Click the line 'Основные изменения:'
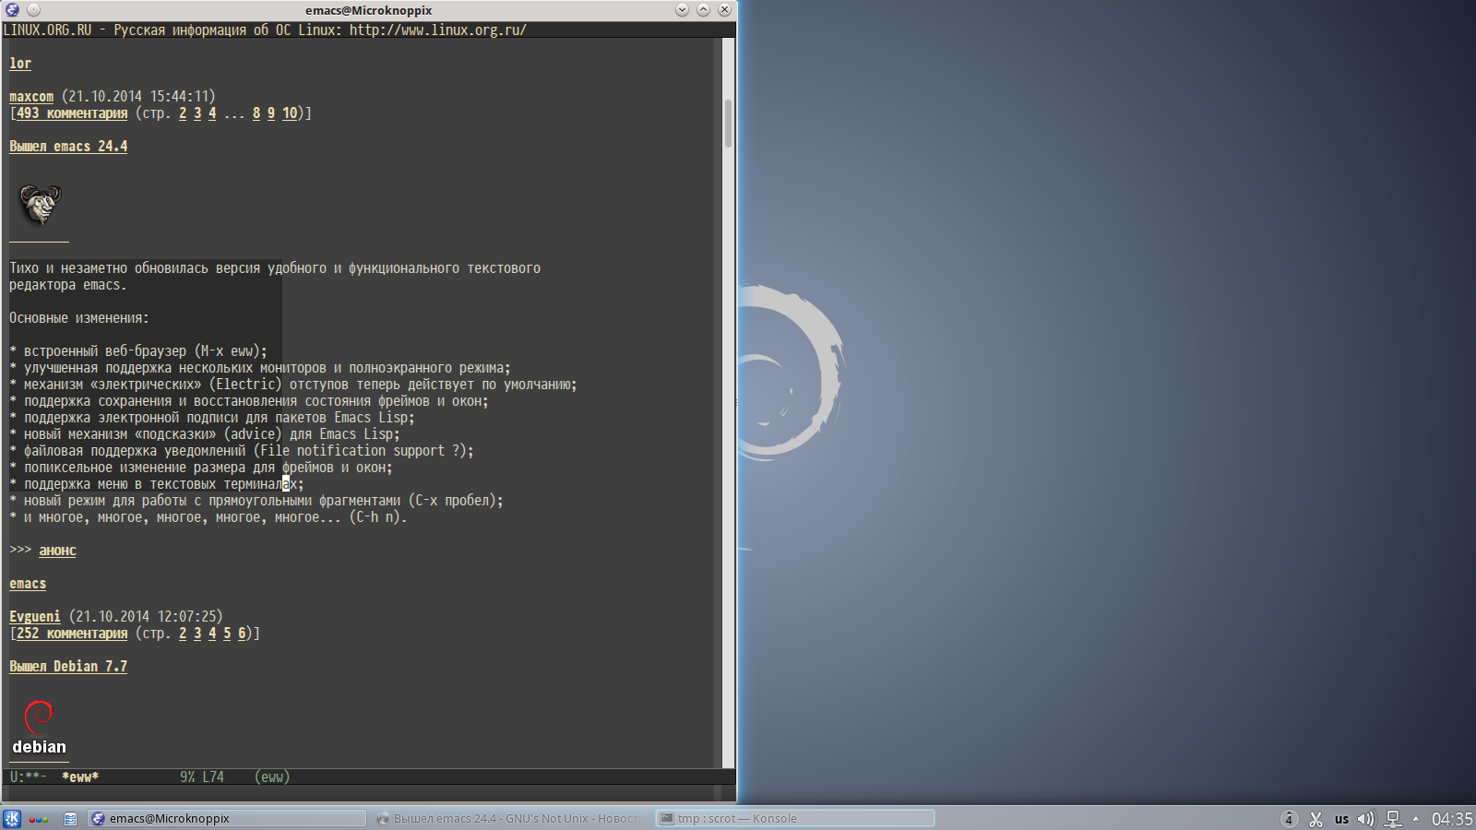 pos(79,317)
